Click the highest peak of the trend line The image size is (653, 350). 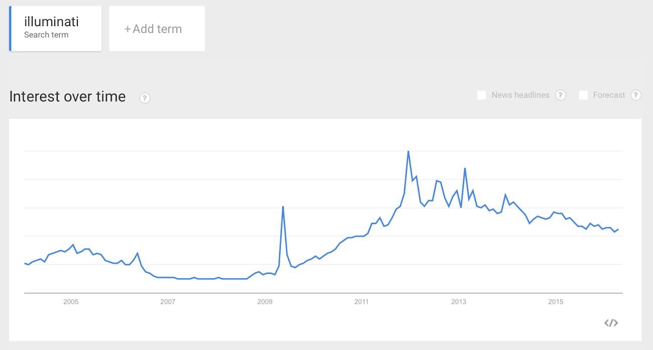[x=408, y=151]
